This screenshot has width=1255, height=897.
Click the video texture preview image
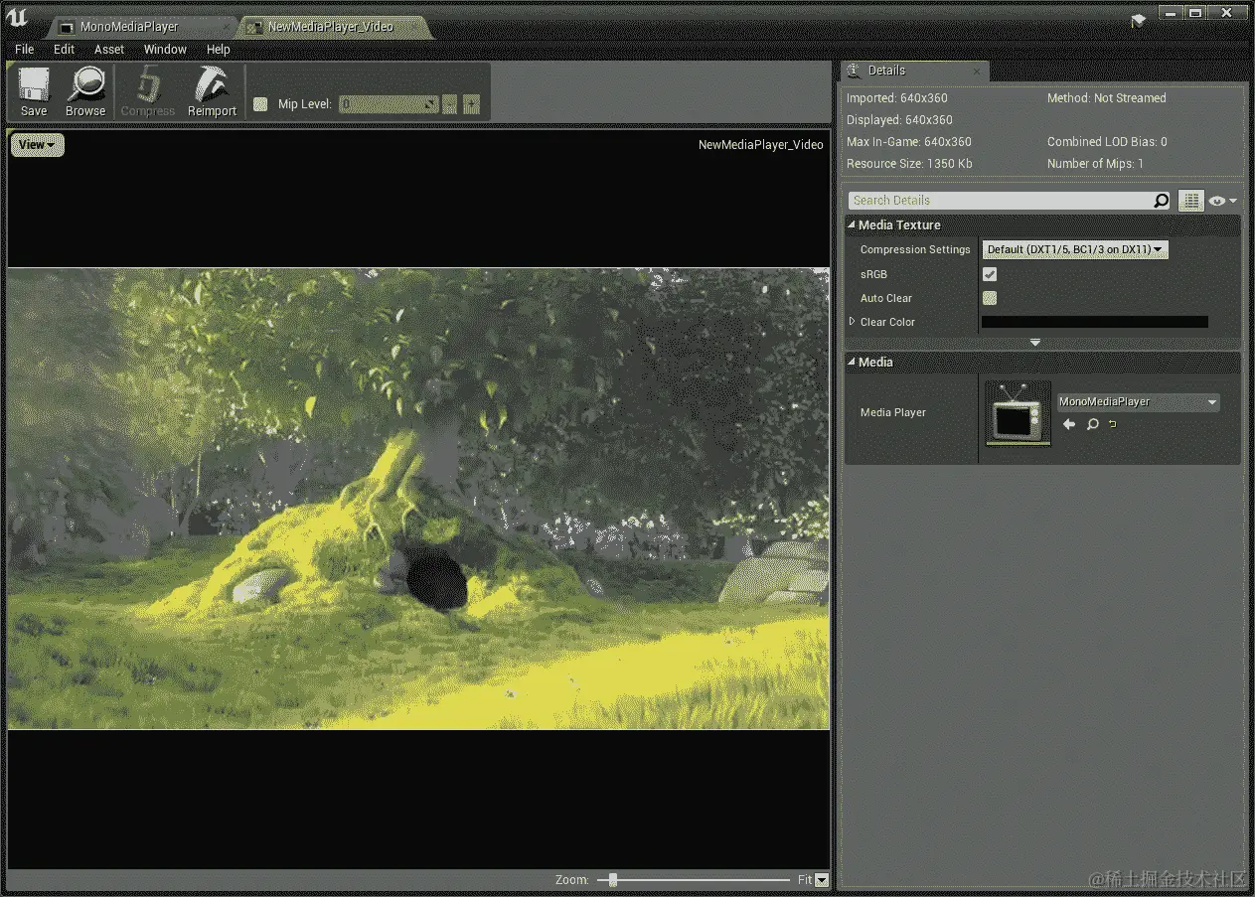click(418, 499)
